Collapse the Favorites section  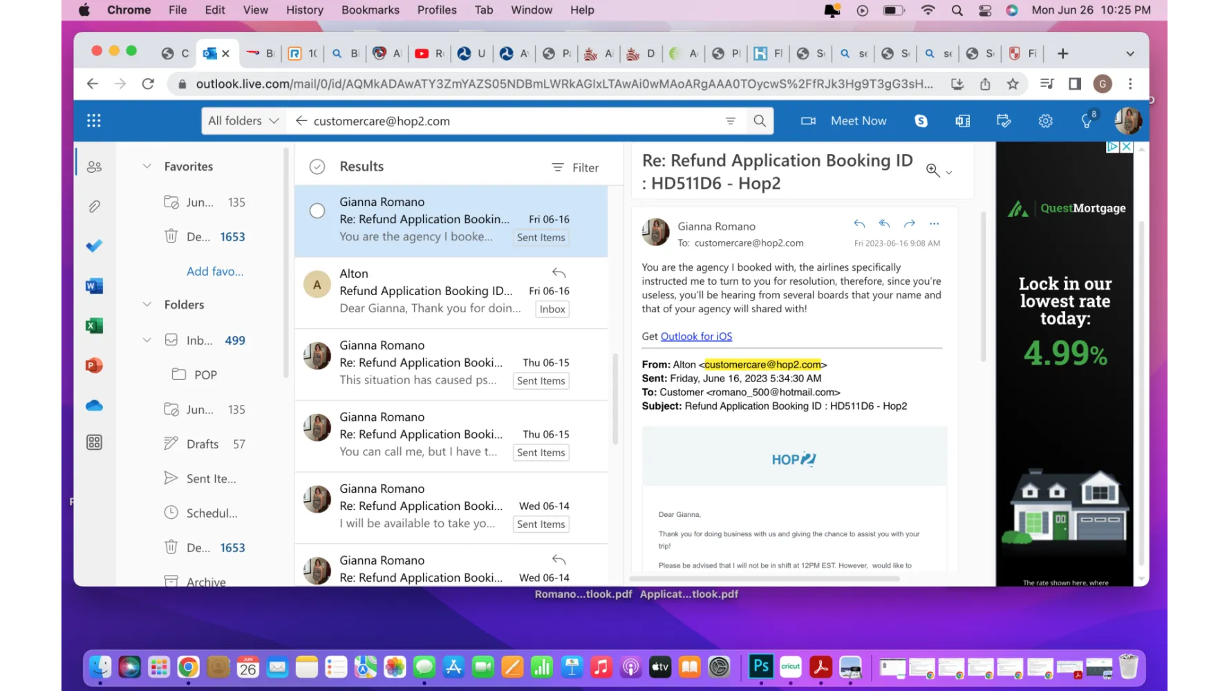(x=147, y=167)
